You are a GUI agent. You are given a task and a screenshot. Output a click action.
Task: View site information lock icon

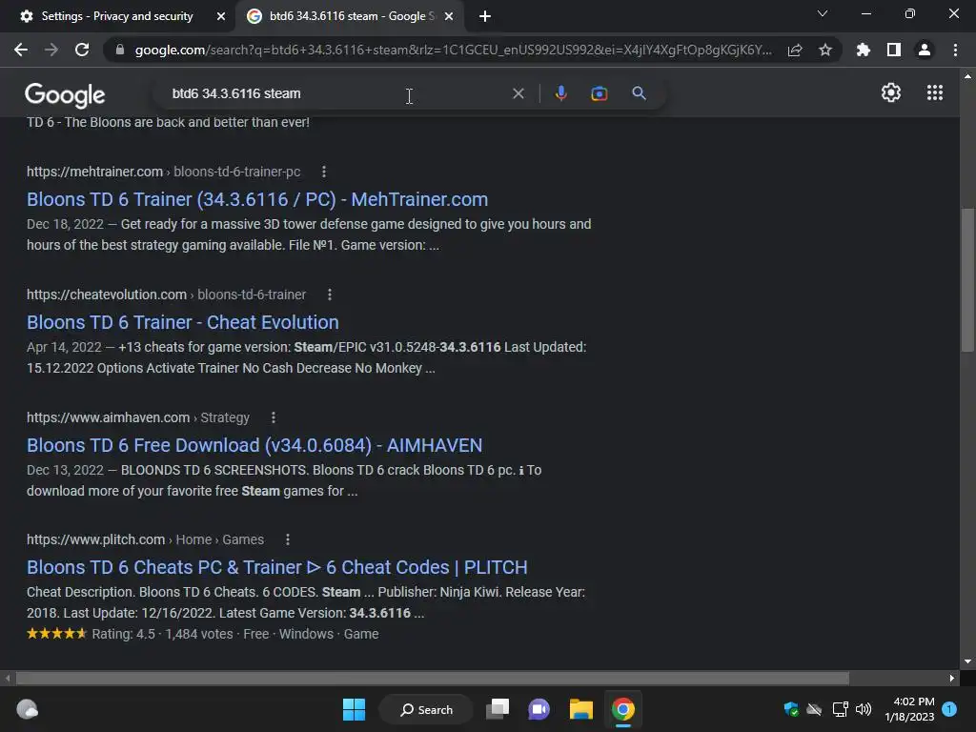click(x=120, y=50)
